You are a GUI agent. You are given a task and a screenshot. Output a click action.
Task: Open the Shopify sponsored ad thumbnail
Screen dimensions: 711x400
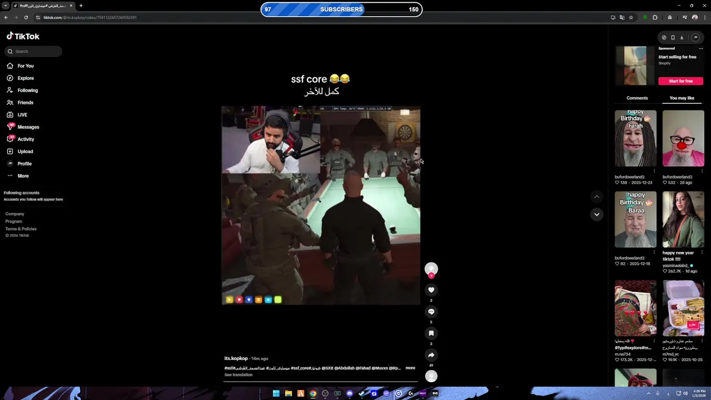tap(635, 66)
